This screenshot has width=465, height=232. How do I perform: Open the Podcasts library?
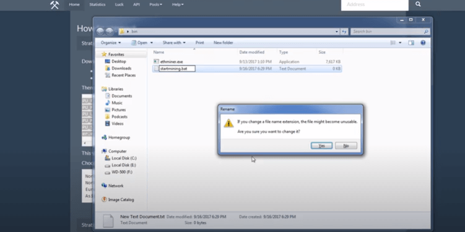tap(120, 117)
